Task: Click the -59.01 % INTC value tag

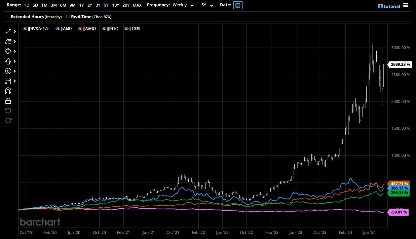Action: pos(398,212)
